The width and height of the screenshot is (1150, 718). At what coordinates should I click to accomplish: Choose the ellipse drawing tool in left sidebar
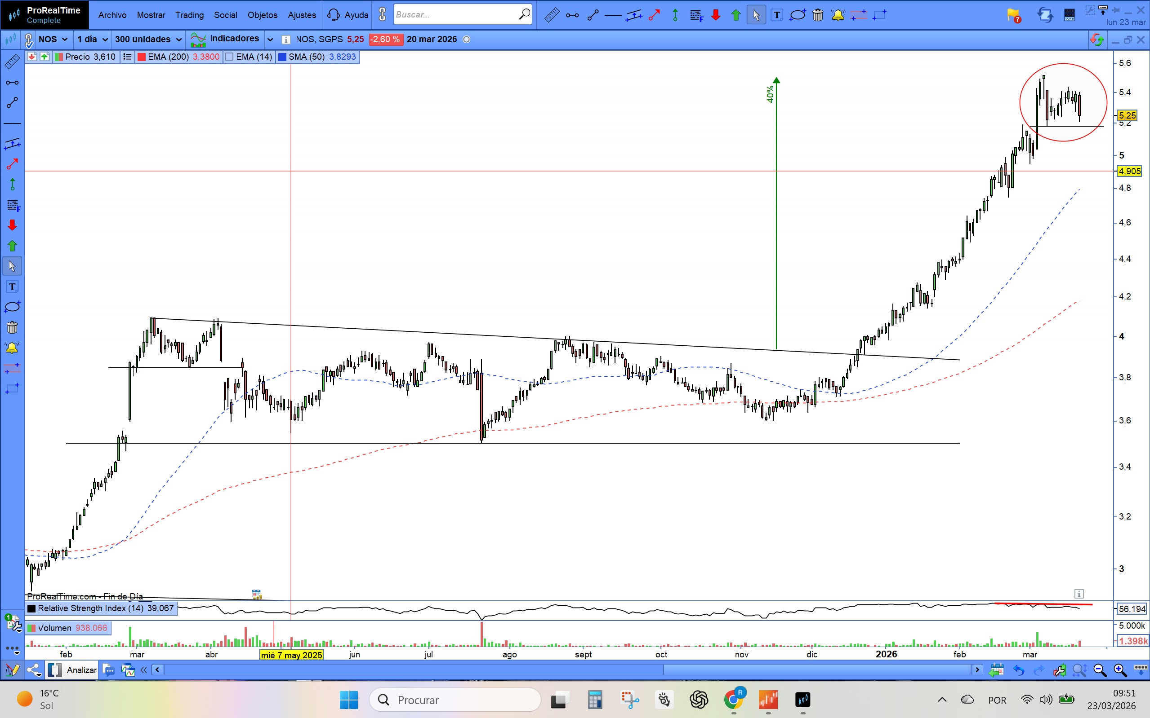tap(12, 307)
